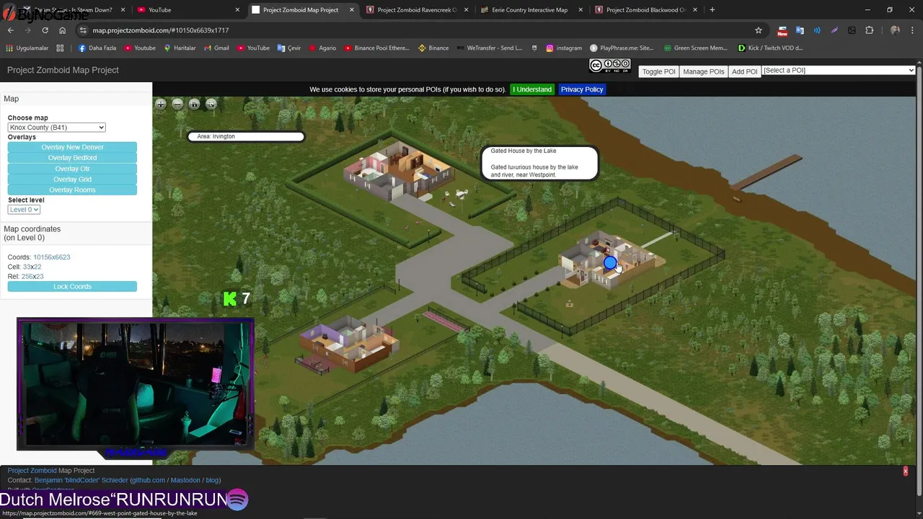Go back with the browser back arrow
This screenshot has width=923, height=519.
pos(11,30)
